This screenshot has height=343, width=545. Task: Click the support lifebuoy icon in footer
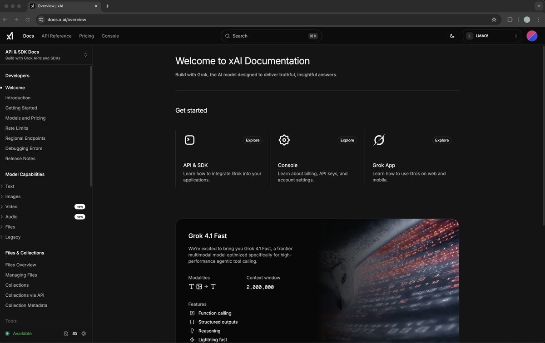pyautogui.click(x=84, y=333)
